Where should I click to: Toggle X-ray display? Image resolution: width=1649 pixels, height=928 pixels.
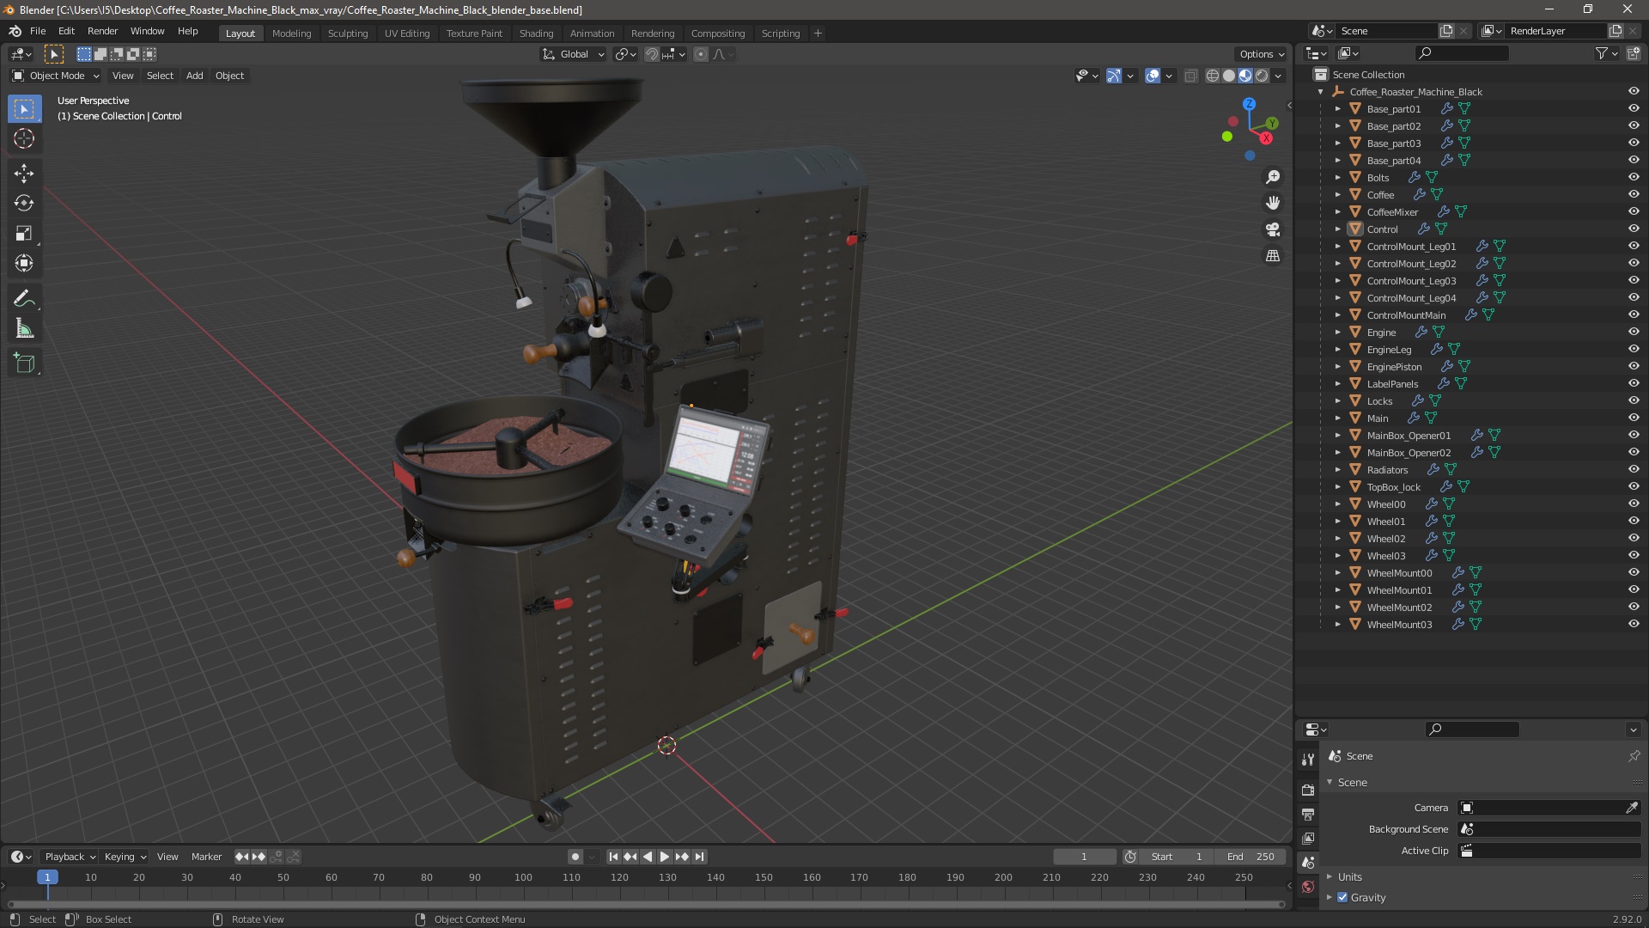click(1190, 76)
